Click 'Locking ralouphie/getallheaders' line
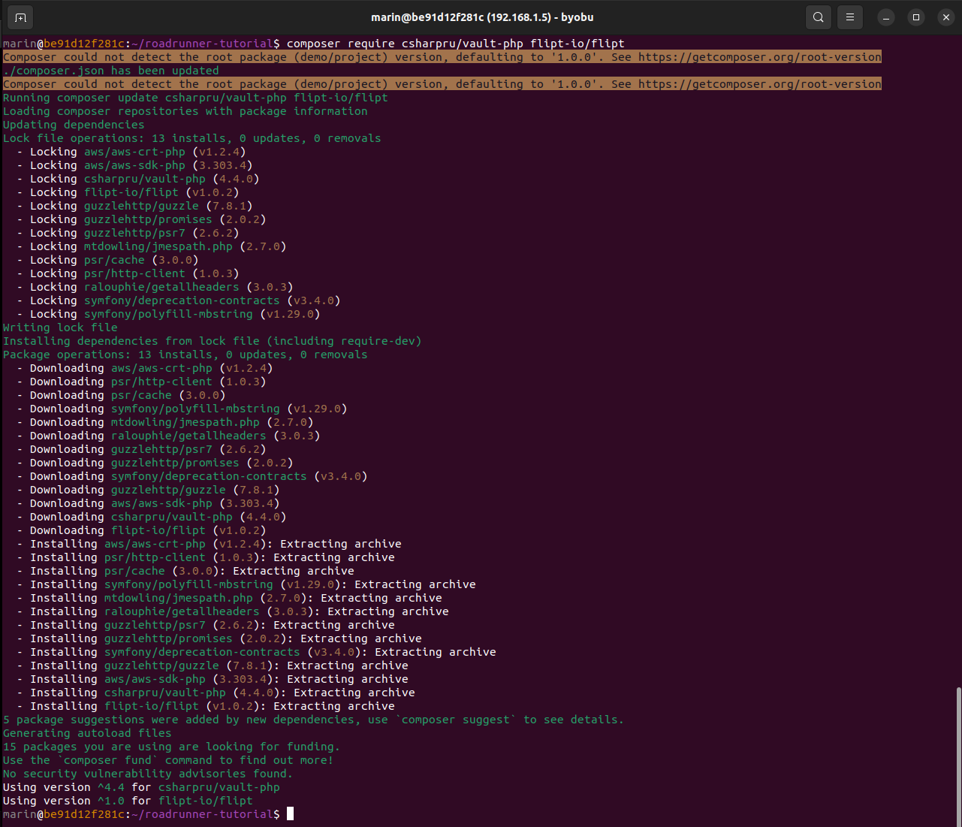This screenshot has height=827, width=962. click(155, 287)
